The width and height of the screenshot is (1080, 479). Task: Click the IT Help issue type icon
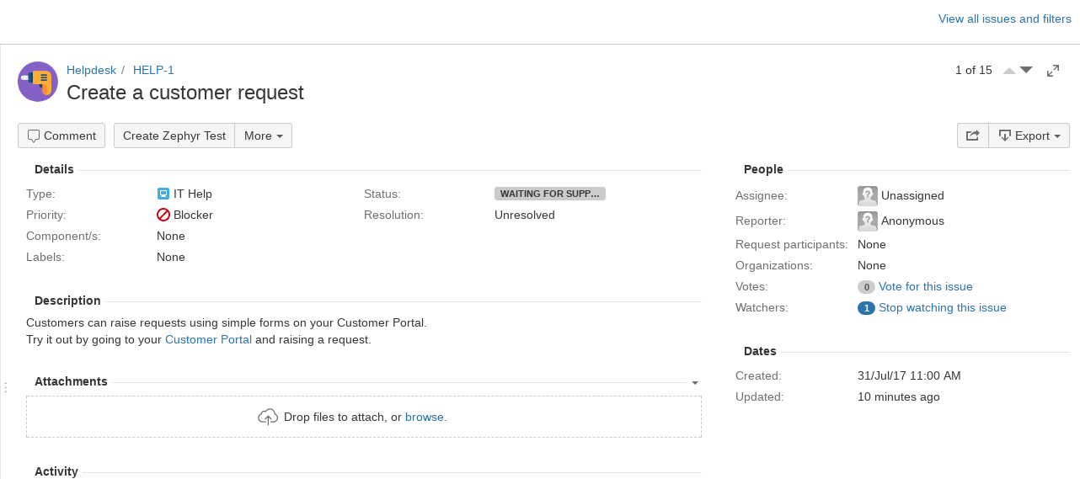pos(163,194)
